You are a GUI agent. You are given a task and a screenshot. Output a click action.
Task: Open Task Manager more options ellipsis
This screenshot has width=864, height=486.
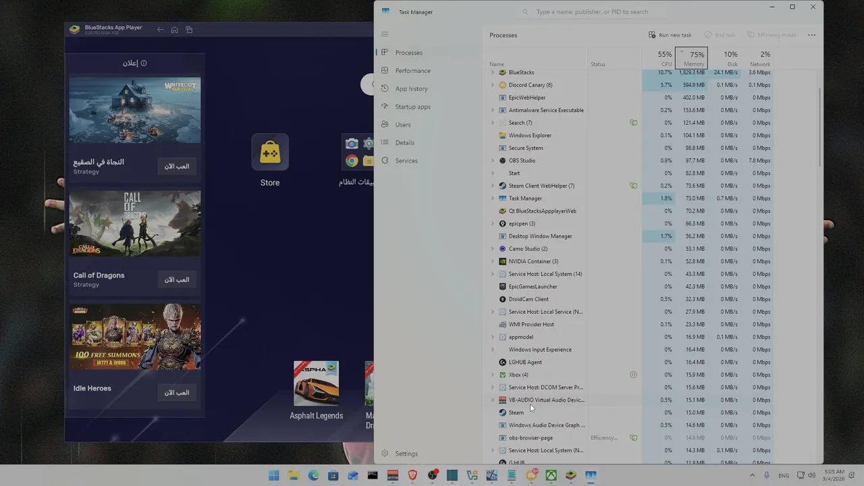pyautogui.click(x=811, y=35)
